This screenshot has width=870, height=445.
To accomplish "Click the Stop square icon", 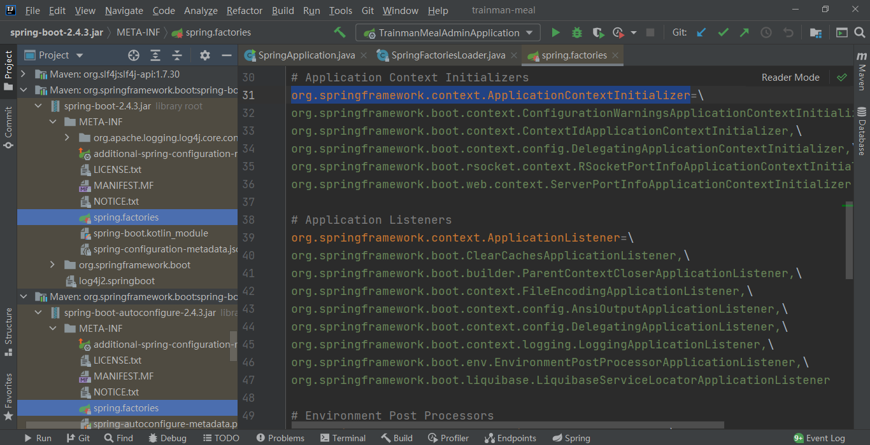I will tap(650, 32).
